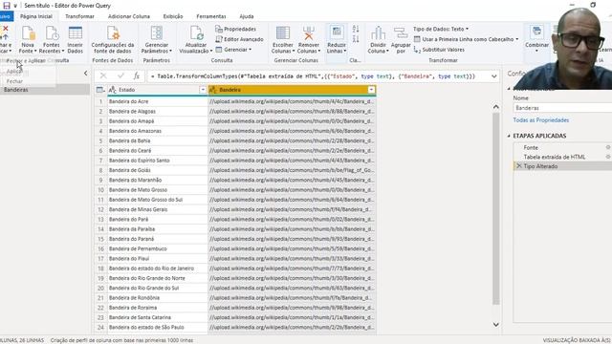Click the table corner icon
Screen dimensions: 612x344
[x=100, y=90]
